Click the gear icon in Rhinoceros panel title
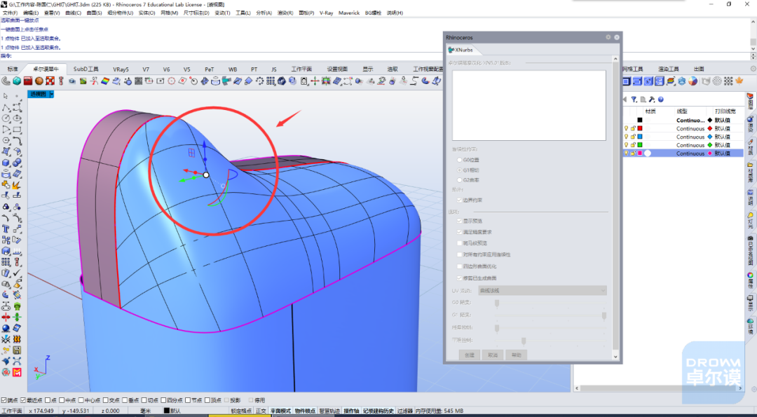This screenshot has height=417, width=757. pos(608,37)
